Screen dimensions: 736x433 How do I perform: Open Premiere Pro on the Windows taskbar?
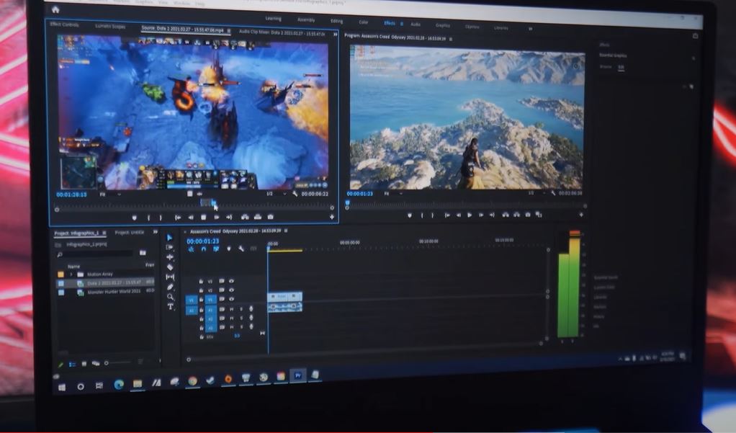click(297, 375)
